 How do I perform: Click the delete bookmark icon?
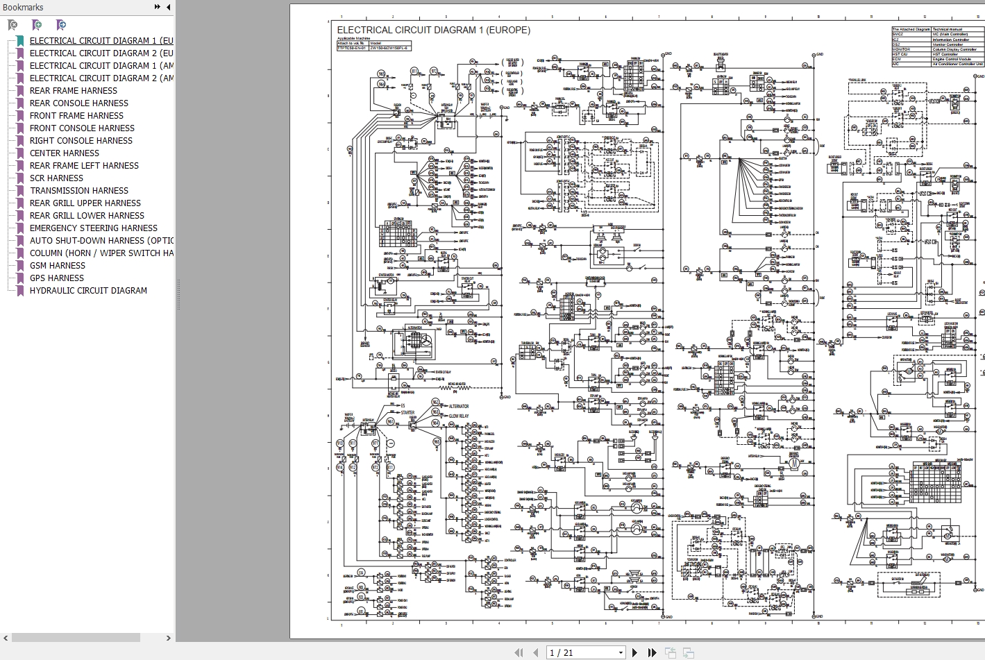[12, 25]
